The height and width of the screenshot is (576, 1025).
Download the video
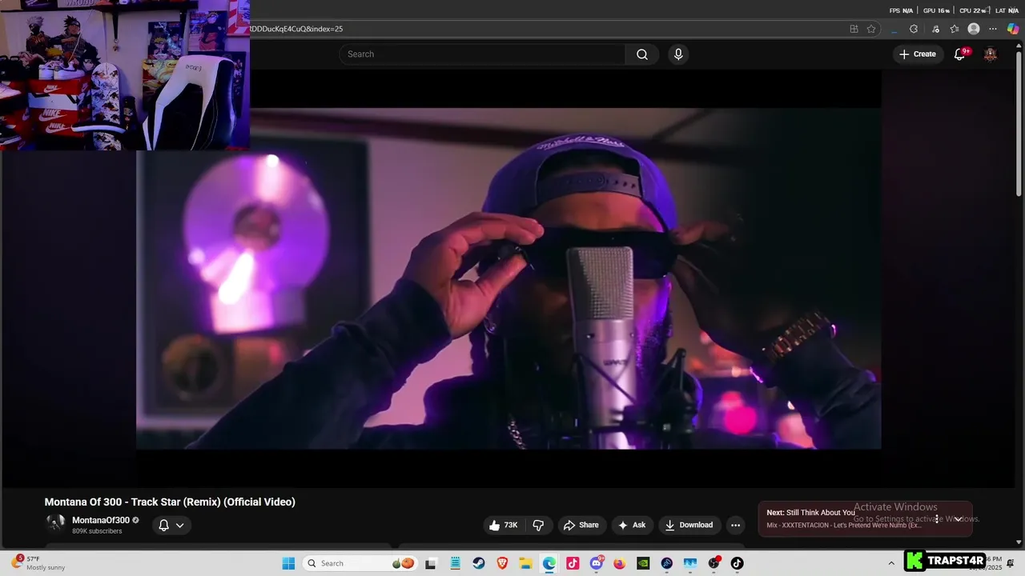pos(689,525)
